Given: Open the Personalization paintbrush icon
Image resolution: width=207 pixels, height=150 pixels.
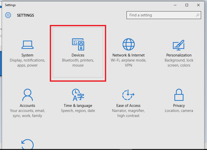Looking at the screenshot, I should (179, 45).
